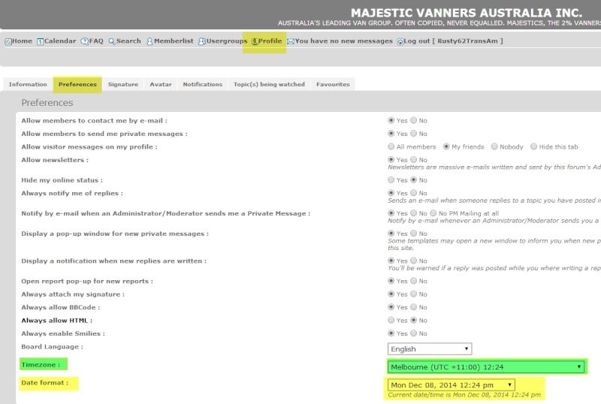Open 'You have no new messages' link
Viewport: 601px width, 404px height.
[x=344, y=41]
